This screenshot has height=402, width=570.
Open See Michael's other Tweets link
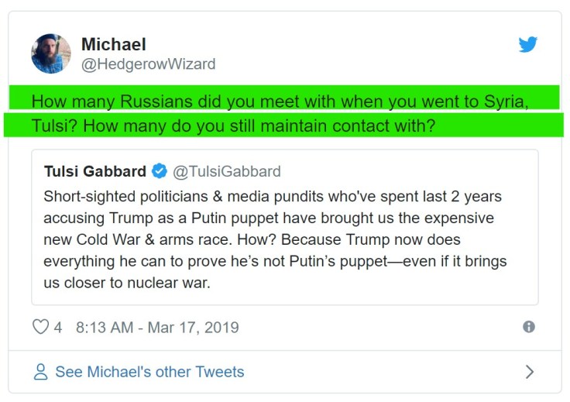pos(149,372)
